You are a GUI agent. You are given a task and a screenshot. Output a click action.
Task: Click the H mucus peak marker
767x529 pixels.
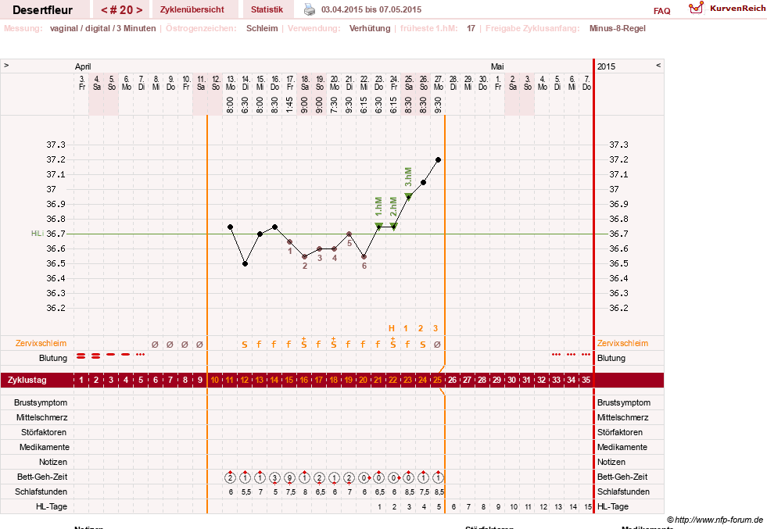pos(392,328)
